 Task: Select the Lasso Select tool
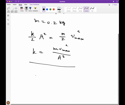click(x=12, y=10)
